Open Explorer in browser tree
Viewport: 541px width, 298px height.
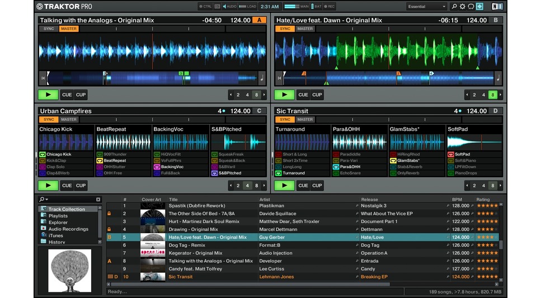(58, 223)
